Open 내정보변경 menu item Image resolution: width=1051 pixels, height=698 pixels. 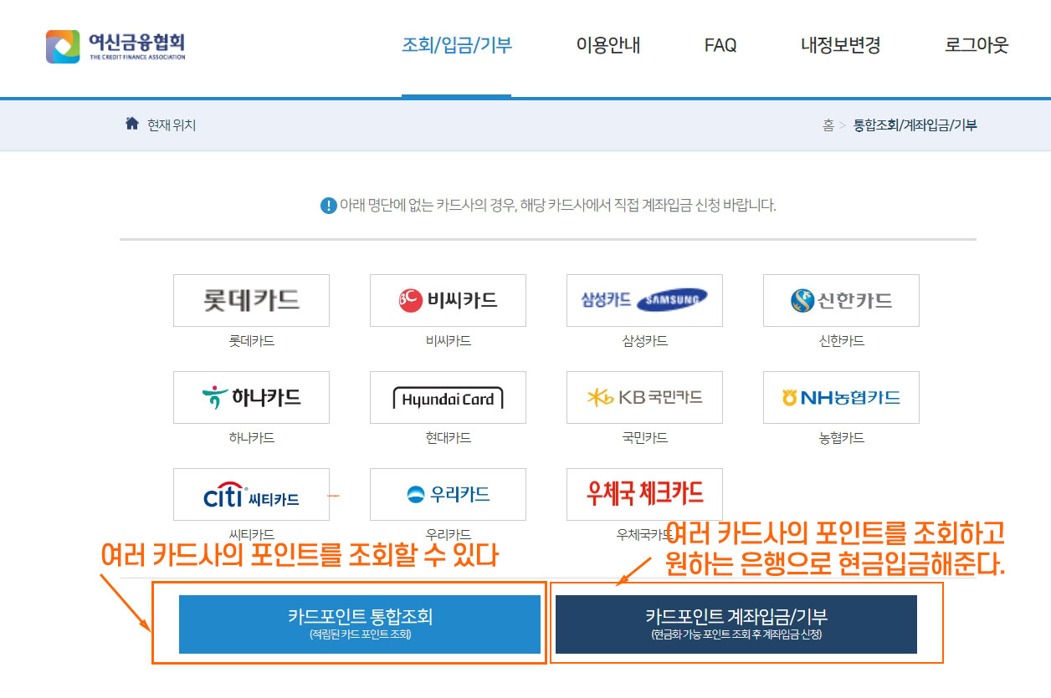[x=840, y=45]
